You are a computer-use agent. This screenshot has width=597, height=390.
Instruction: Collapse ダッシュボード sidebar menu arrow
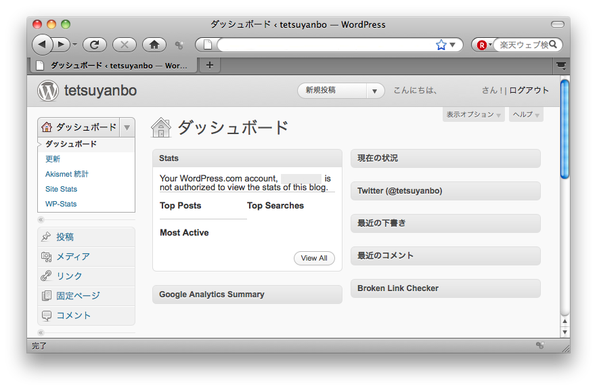tap(127, 127)
